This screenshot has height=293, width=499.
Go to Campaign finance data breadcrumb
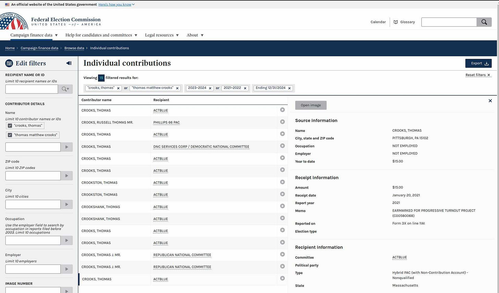point(39,48)
